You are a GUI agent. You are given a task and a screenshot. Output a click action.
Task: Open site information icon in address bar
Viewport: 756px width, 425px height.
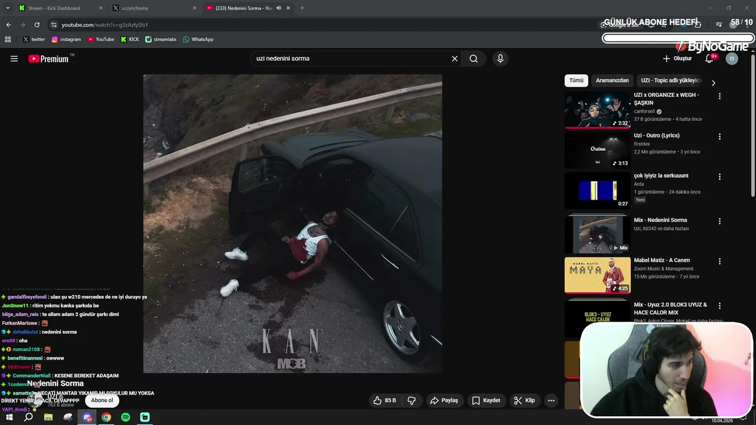coord(54,25)
